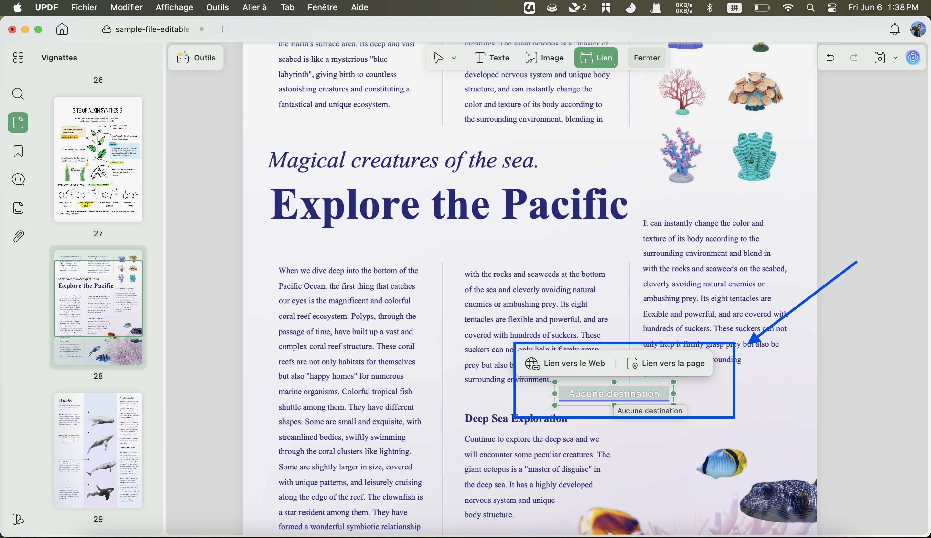Open the UPDF AI assistant icon
Image resolution: width=931 pixels, height=538 pixels.
(x=913, y=58)
